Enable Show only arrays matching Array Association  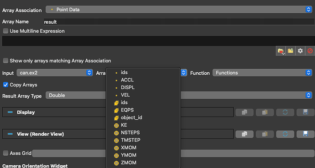(x=5, y=61)
